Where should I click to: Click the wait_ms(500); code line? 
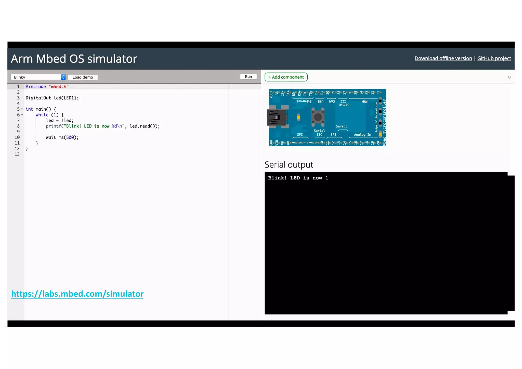[62, 137]
